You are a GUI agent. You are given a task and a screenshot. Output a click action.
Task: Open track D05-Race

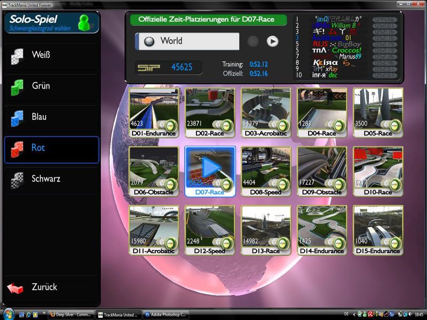pyautogui.click(x=378, y=113)
